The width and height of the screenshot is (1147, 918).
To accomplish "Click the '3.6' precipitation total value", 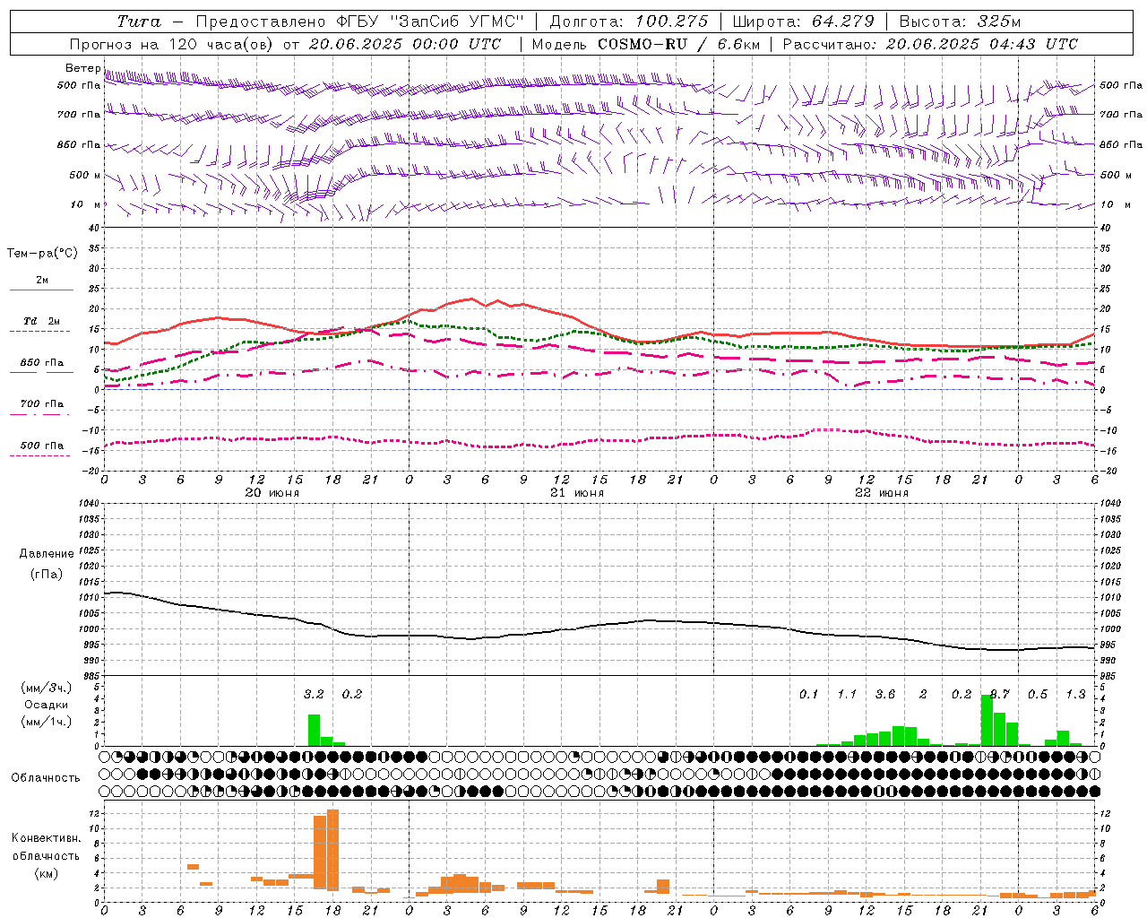I will tap(884, 694).
